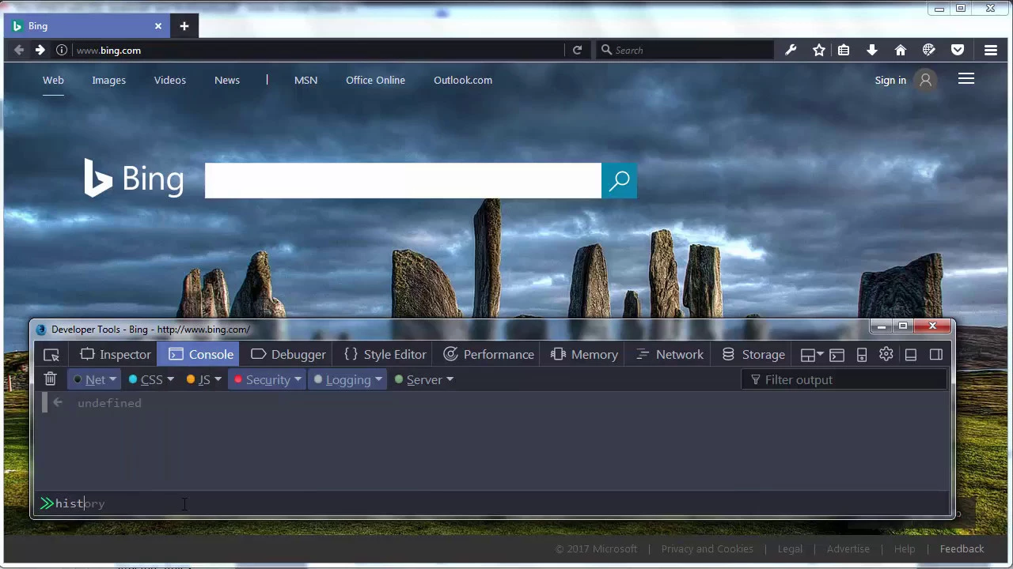Screen dimensions: 1013x569
Task: Click the Sign in link on Bing
Action: click(x=890, y=80)
